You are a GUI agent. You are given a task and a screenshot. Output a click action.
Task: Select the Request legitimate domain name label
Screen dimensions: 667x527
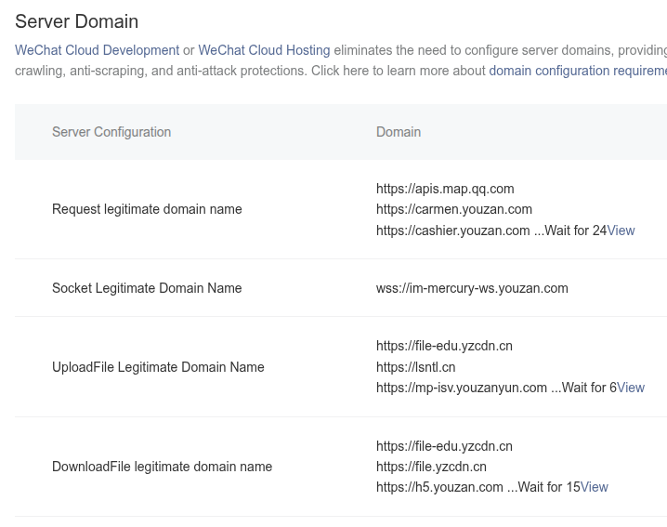click(x=147, y=209)
